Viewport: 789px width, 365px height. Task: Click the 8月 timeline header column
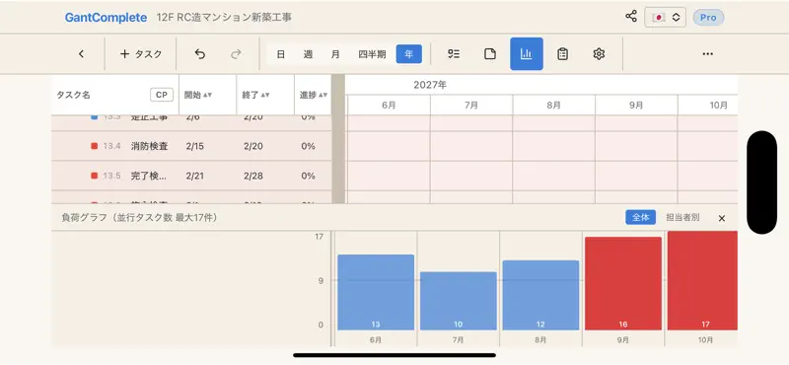(554, 106)
